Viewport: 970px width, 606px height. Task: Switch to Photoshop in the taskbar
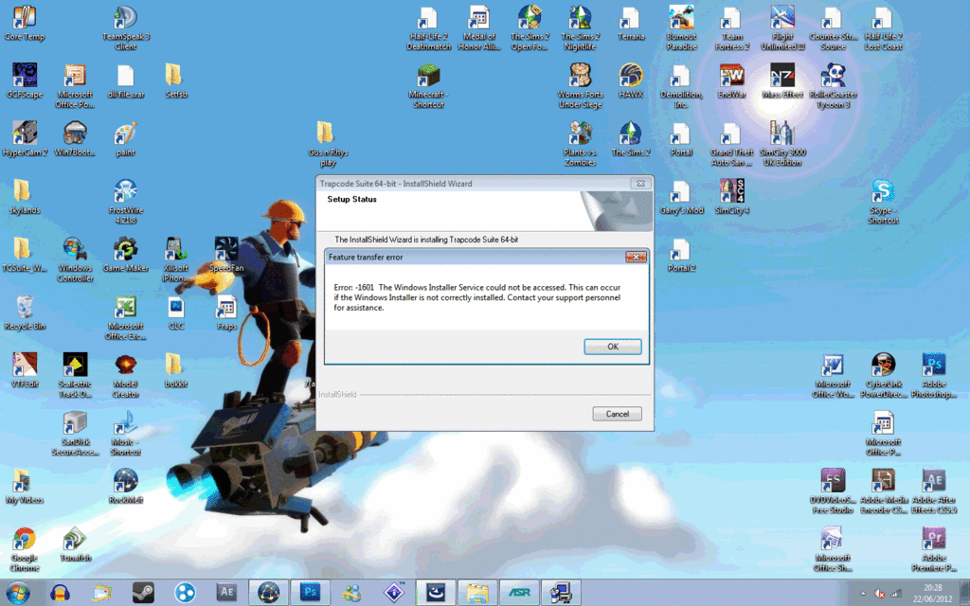pos(311,593)
